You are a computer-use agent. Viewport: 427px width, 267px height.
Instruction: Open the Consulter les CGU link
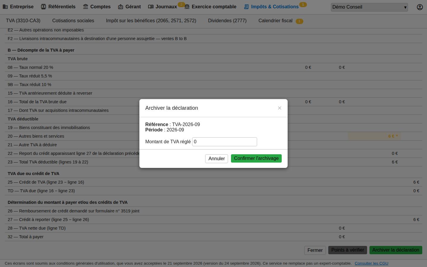371,263
